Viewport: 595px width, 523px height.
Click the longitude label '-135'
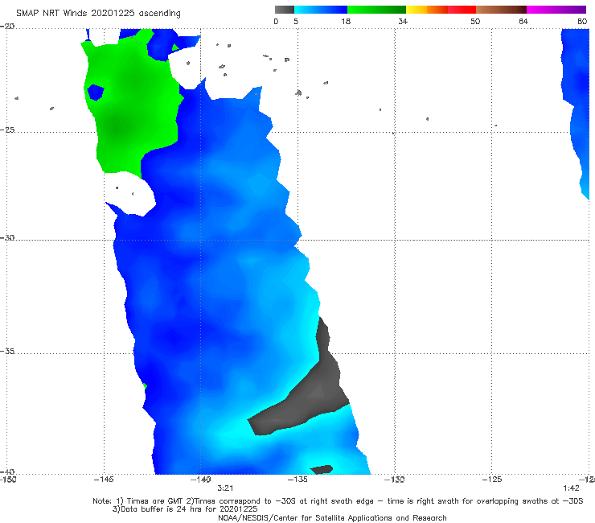click(x=297, y=480)
